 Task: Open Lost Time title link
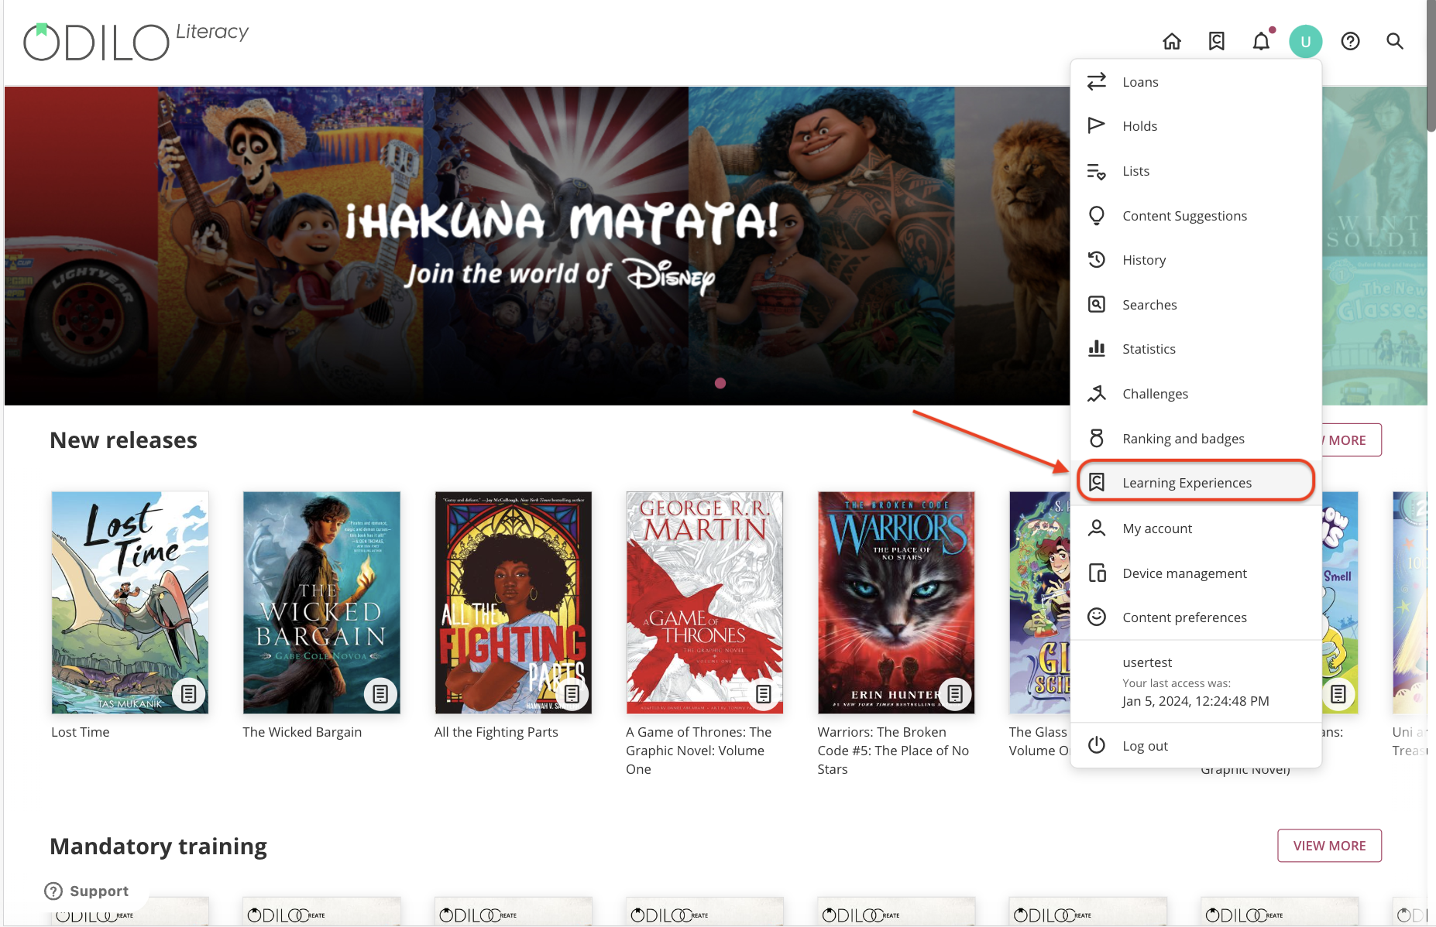[81, 732]
